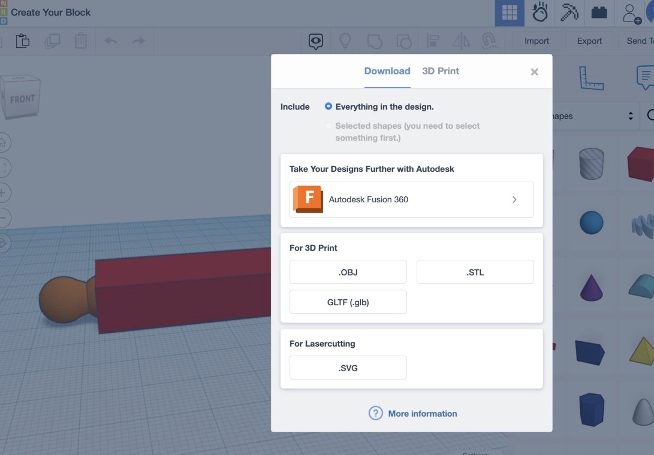Open Autodesk Fusion 360 option
This screenshot has width=654, height=455.
(x=411, y=199)
